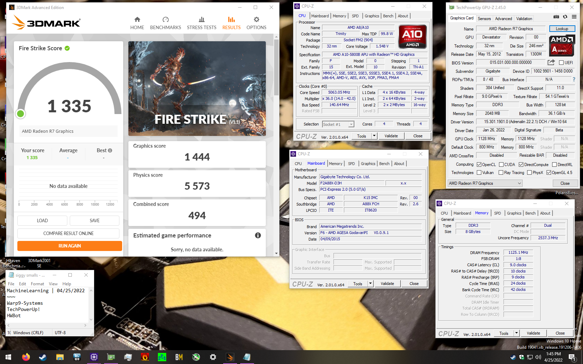The image size is (583, 364).
Task: Click Lookup button in GPU-Z
Action: coord(562,29)
